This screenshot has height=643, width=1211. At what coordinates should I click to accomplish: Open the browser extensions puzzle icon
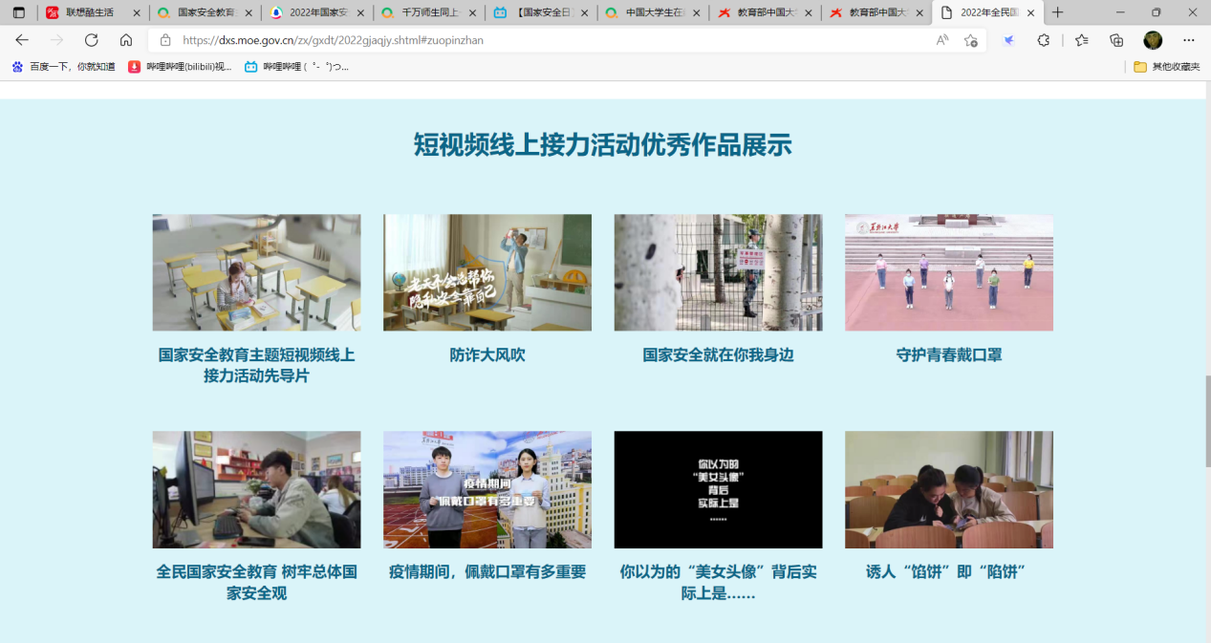point(1044,40)
